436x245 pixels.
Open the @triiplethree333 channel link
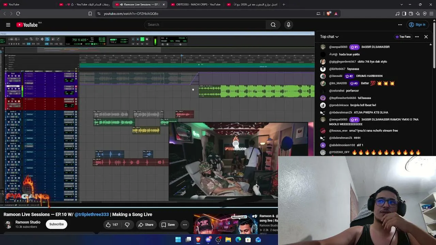[x=92, y=214]
